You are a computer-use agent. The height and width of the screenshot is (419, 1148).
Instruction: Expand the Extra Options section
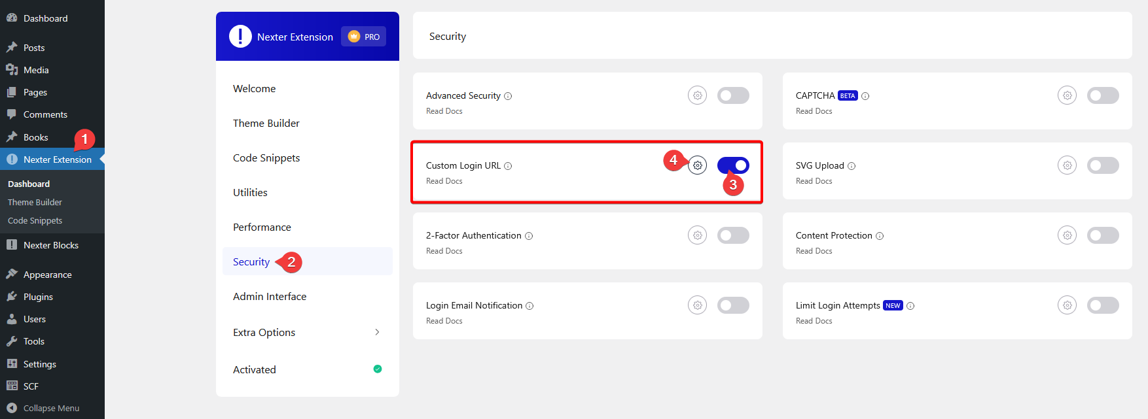click(307, 332)
